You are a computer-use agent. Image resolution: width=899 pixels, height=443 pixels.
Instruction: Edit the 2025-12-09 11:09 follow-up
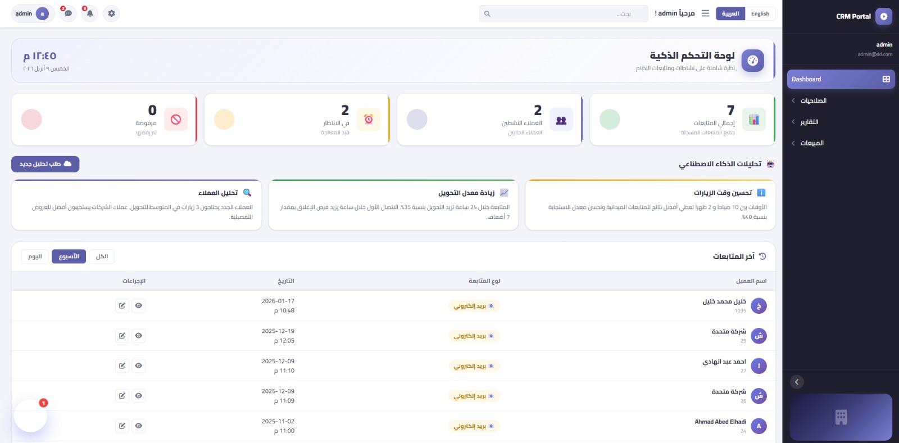point(122,396)
